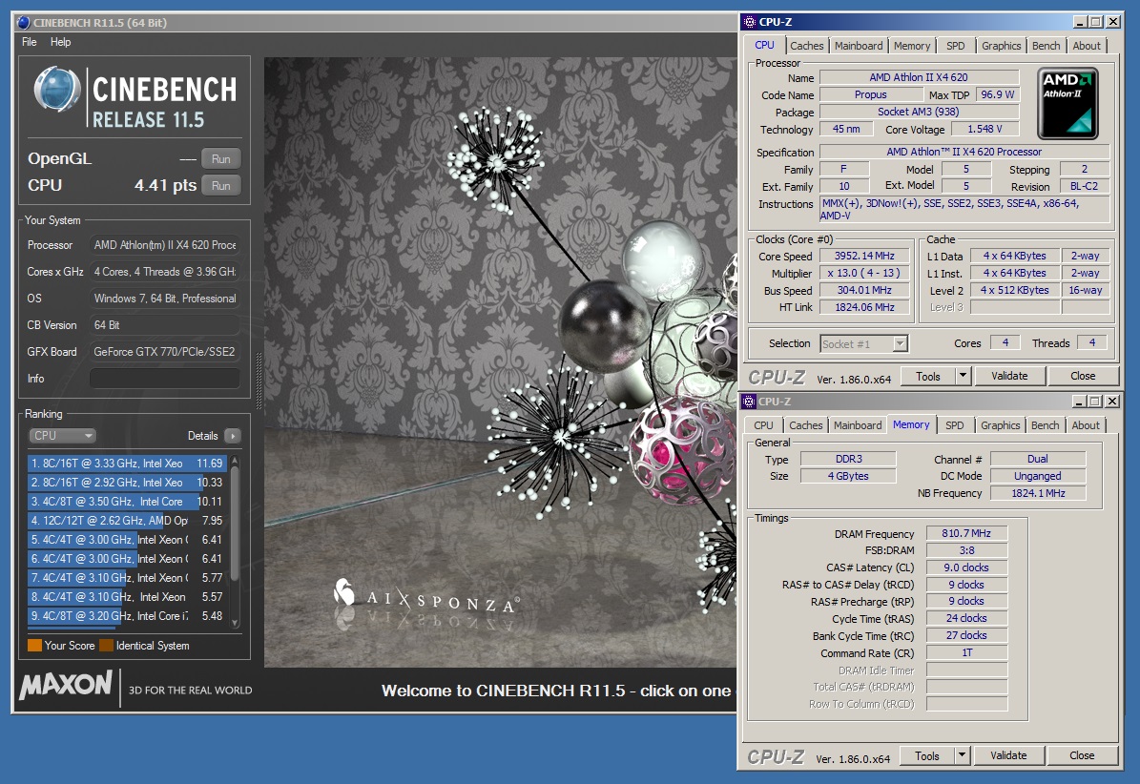The image size is (1140, 784).
Task: Open Bench tab in lower CPU-Z window
Action: [x=1045, y=425]
